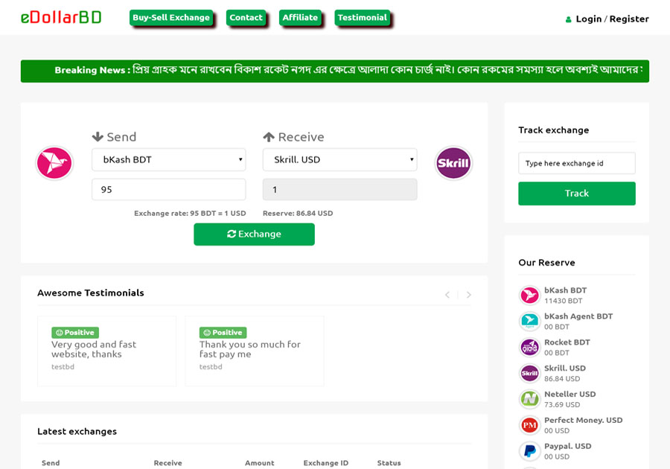This screenshot has height=469, width=670.
Task: Click the bKash logo beside Send
Action: [x=54, y=163]
